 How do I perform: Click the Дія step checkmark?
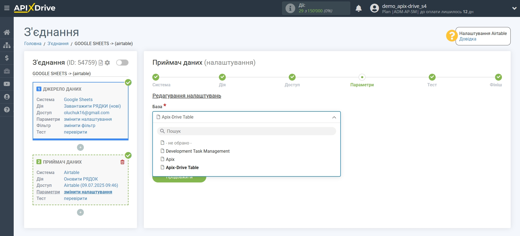[x=222, y=77]
